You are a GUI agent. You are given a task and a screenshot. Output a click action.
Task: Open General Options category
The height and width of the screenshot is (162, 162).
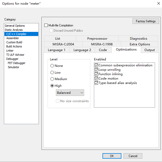click(15, 26)
